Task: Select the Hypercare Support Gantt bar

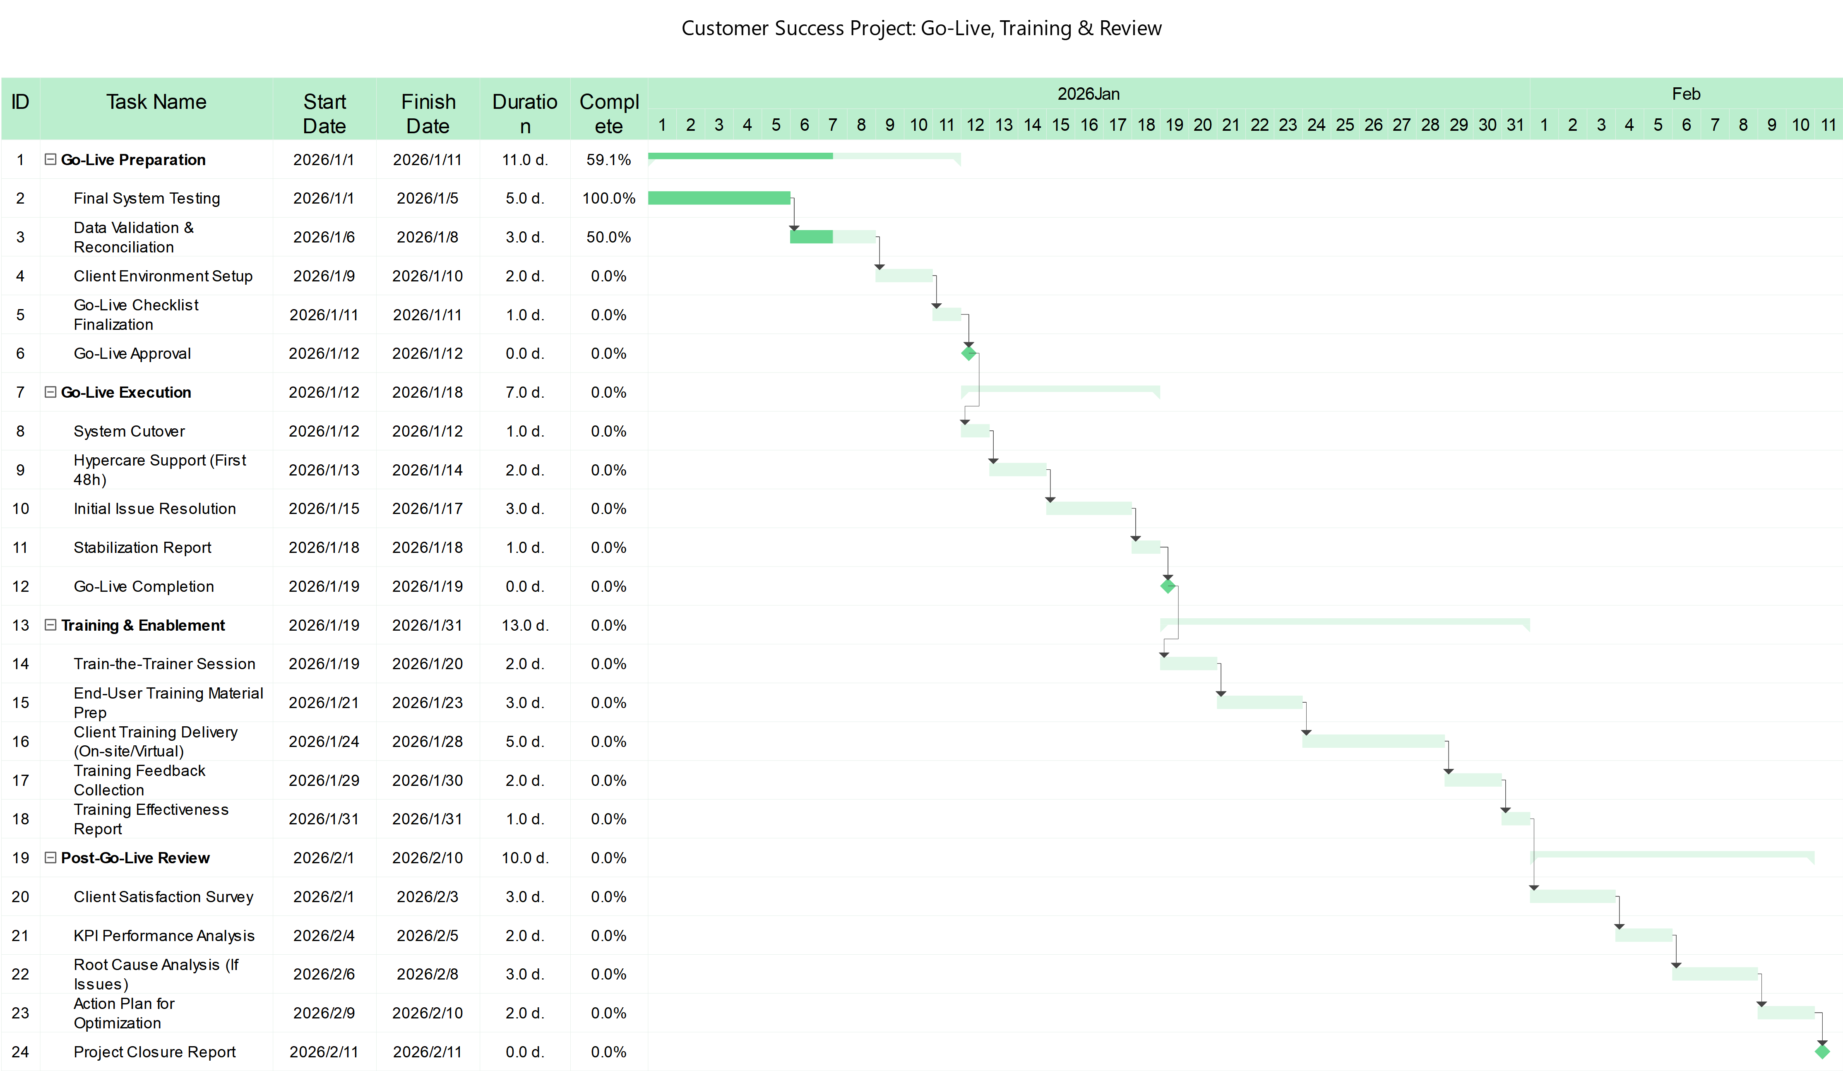Action: coord(1018,470)
